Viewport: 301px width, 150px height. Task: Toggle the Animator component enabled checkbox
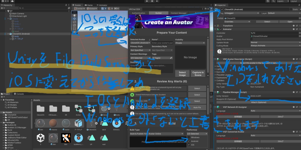click(x=221, y=29)
